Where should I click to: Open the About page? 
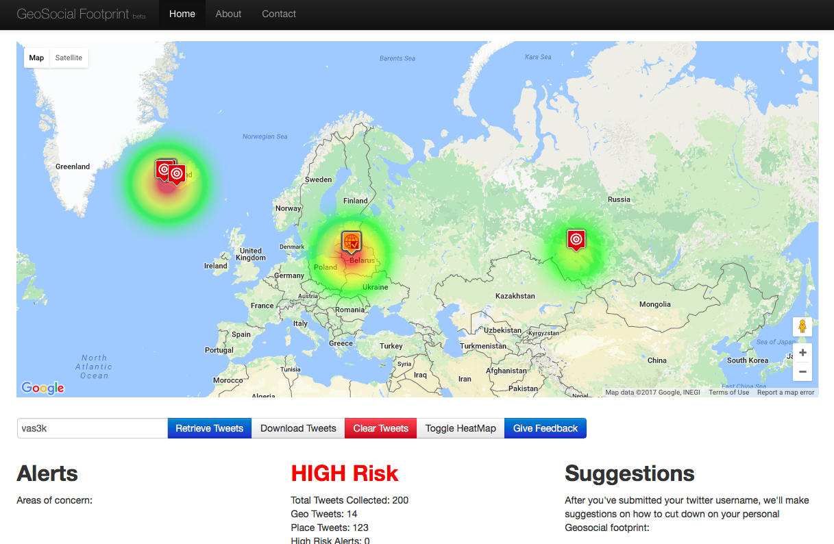tap(228, 14)
